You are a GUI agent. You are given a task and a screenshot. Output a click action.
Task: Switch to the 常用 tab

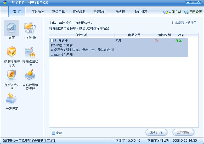(x=17, y=12)
